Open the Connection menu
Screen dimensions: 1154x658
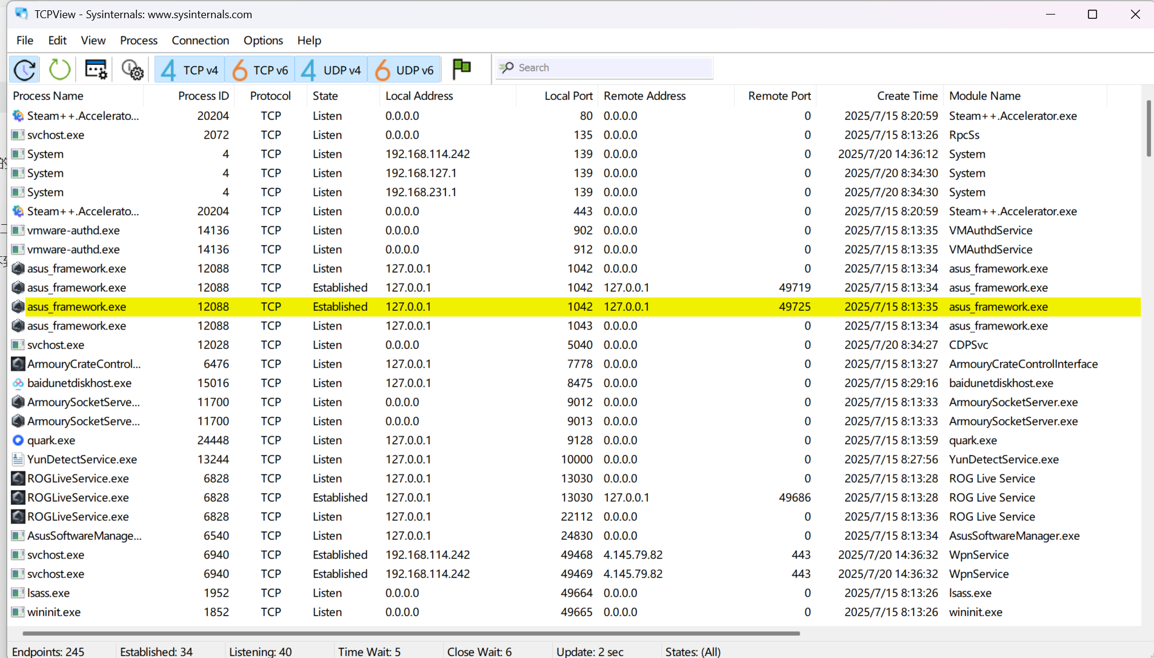point(201,41)
